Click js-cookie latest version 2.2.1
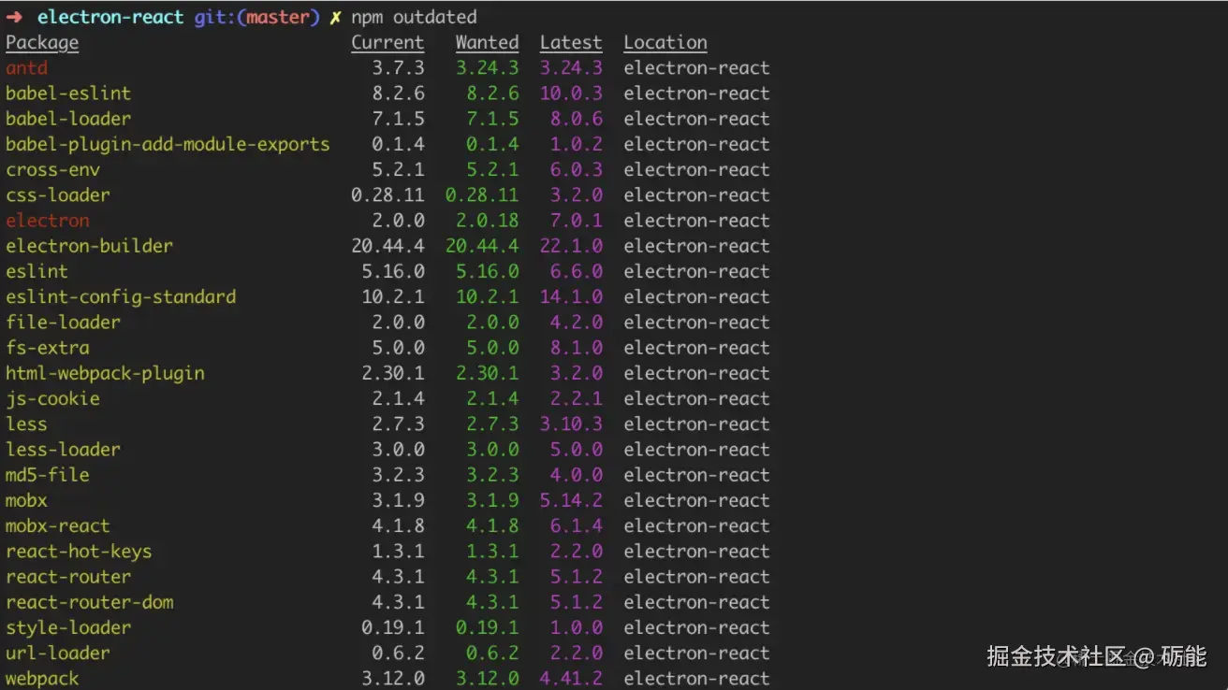Viewport: 1228px width, 690px height. 577,398
